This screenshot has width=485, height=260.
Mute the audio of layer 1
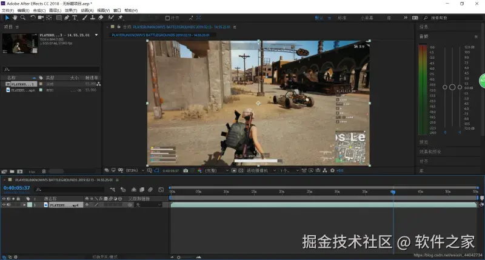8,205
